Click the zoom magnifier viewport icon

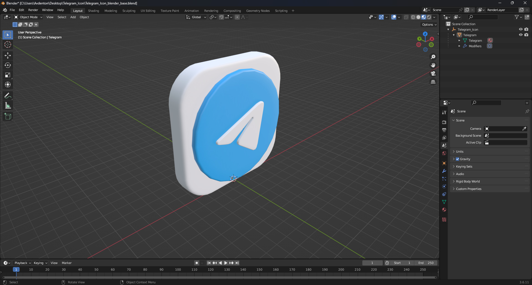(x=433, y=57)
